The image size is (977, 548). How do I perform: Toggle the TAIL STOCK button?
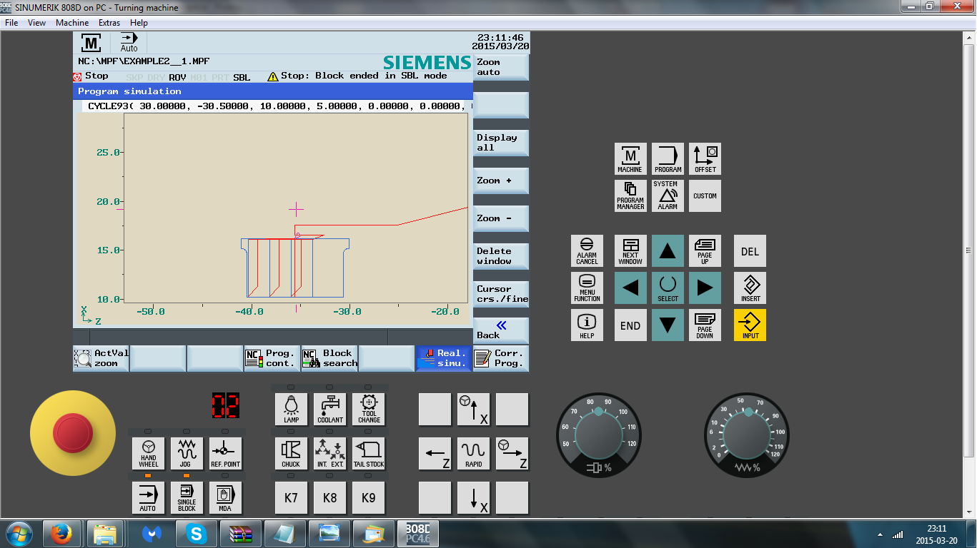[369, 454]
